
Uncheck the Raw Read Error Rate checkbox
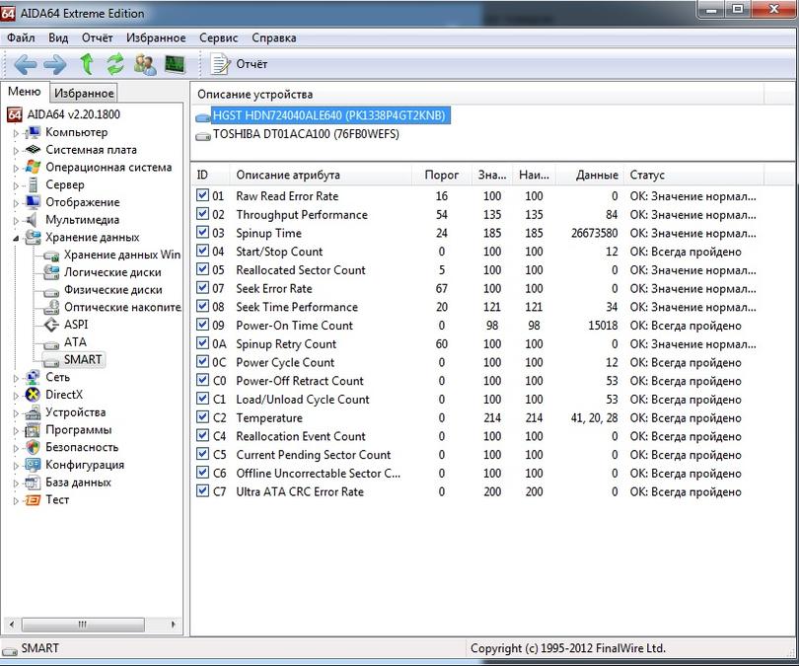203,195
